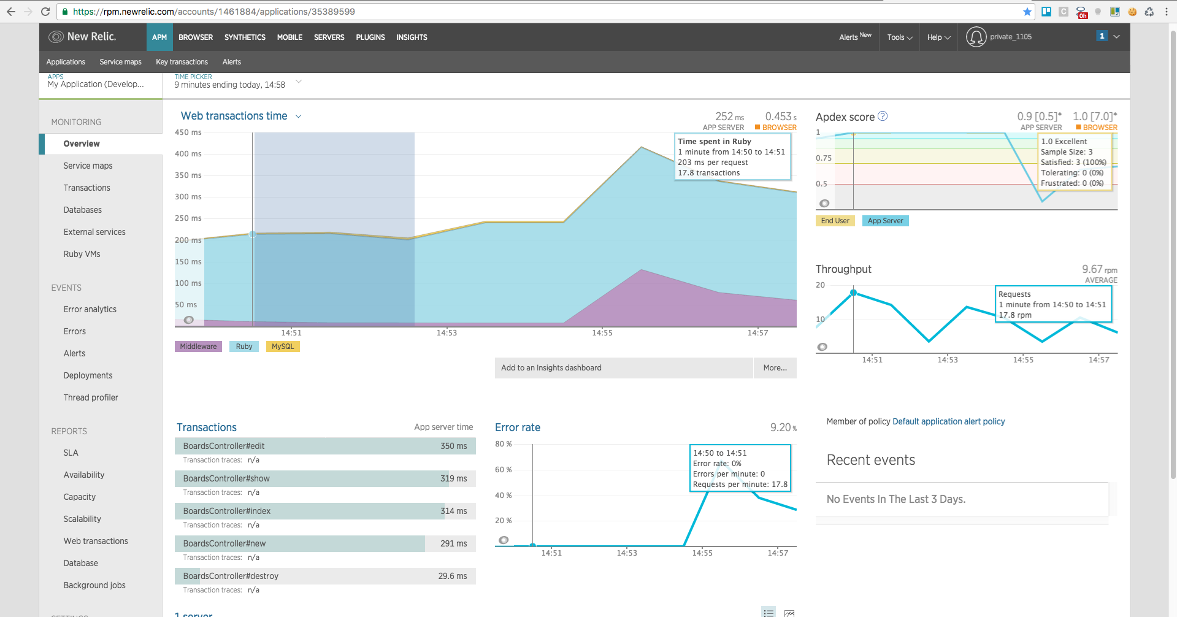Switch to the BROWSER tab

pos(196,37)
